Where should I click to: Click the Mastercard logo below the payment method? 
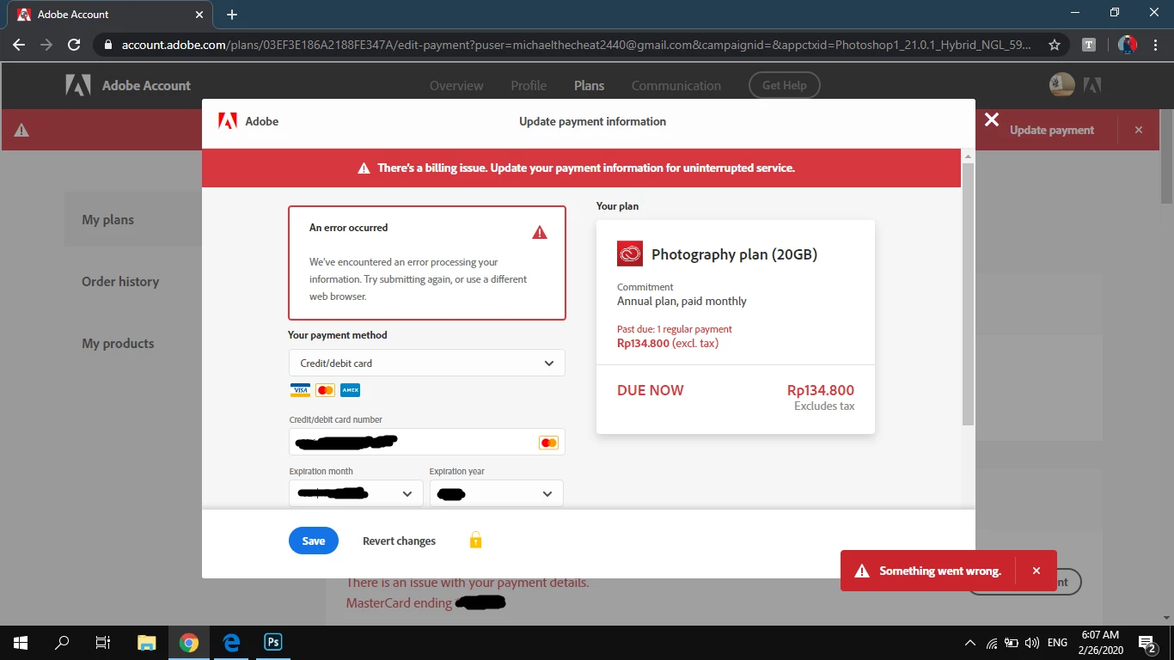click(x=325, y=390)
